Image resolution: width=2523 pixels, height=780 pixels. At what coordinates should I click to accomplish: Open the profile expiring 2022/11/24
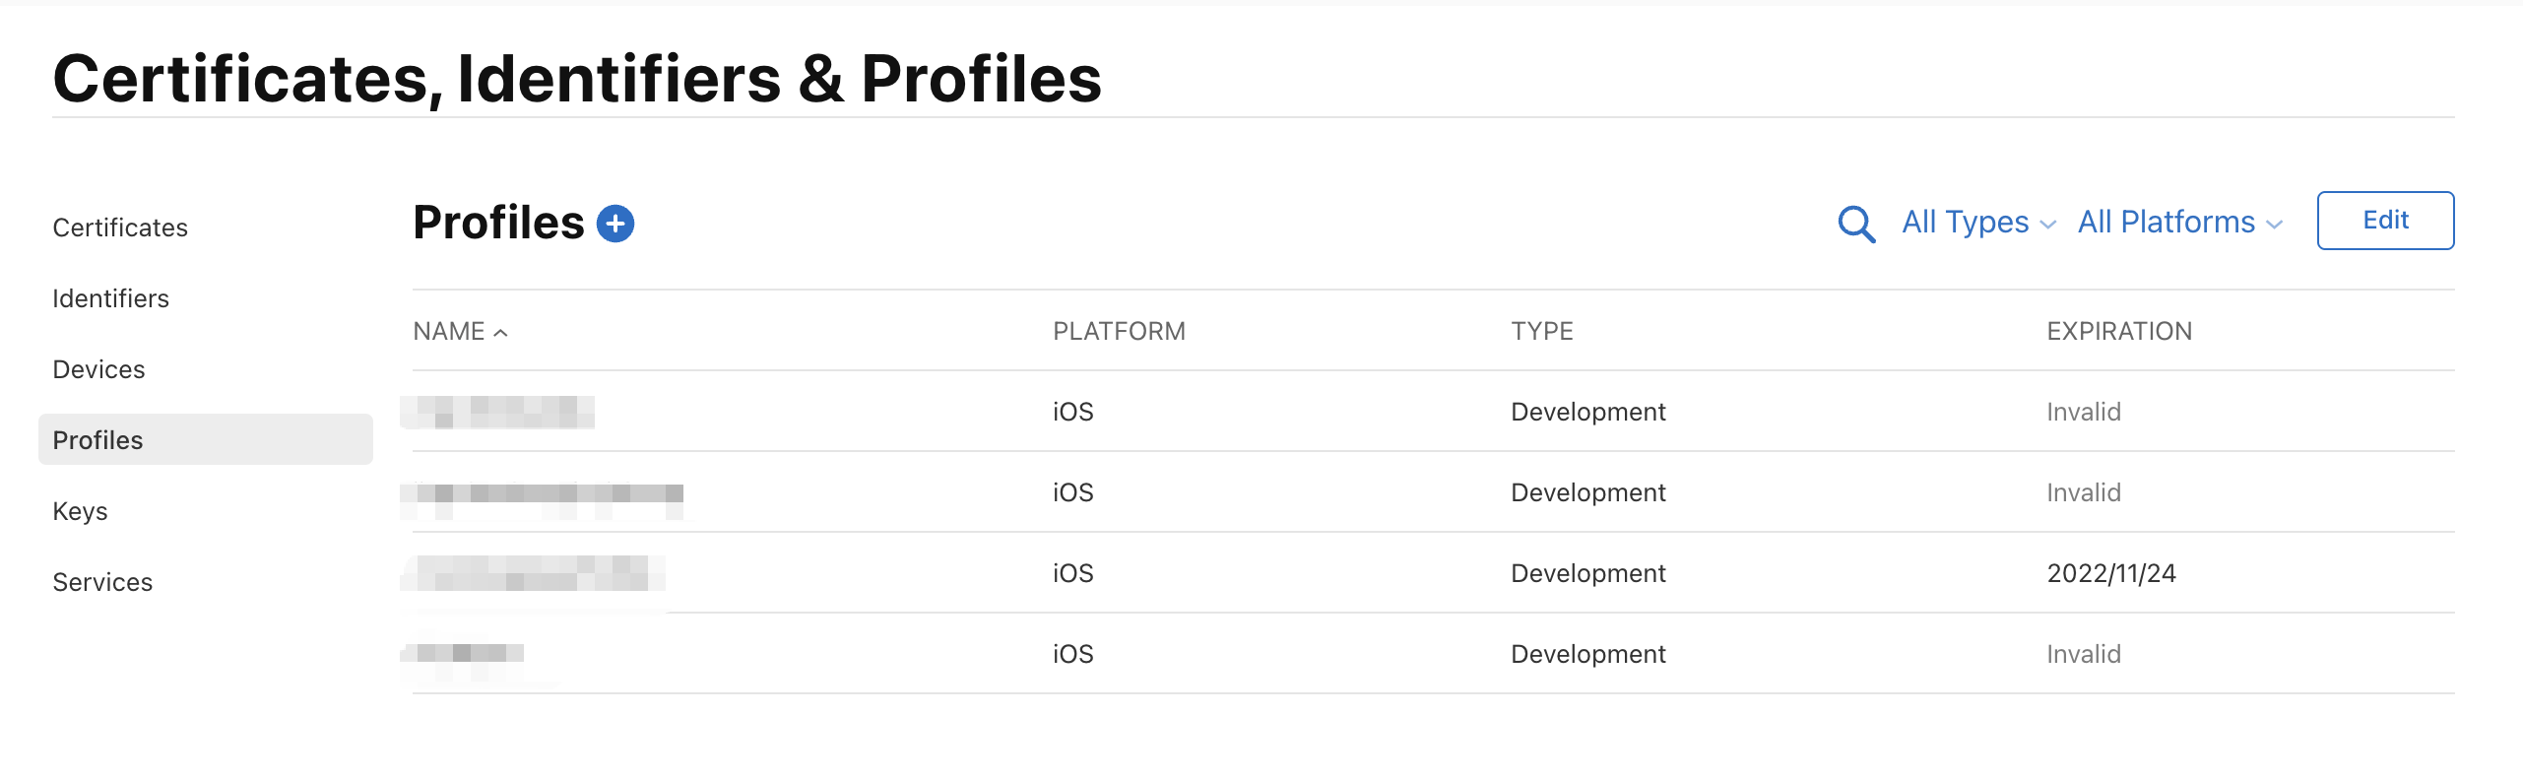coord(534,573)
